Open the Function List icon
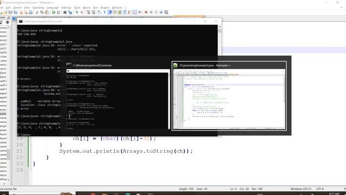This screenshot has width=346, height=195. [x=130, y=12]
